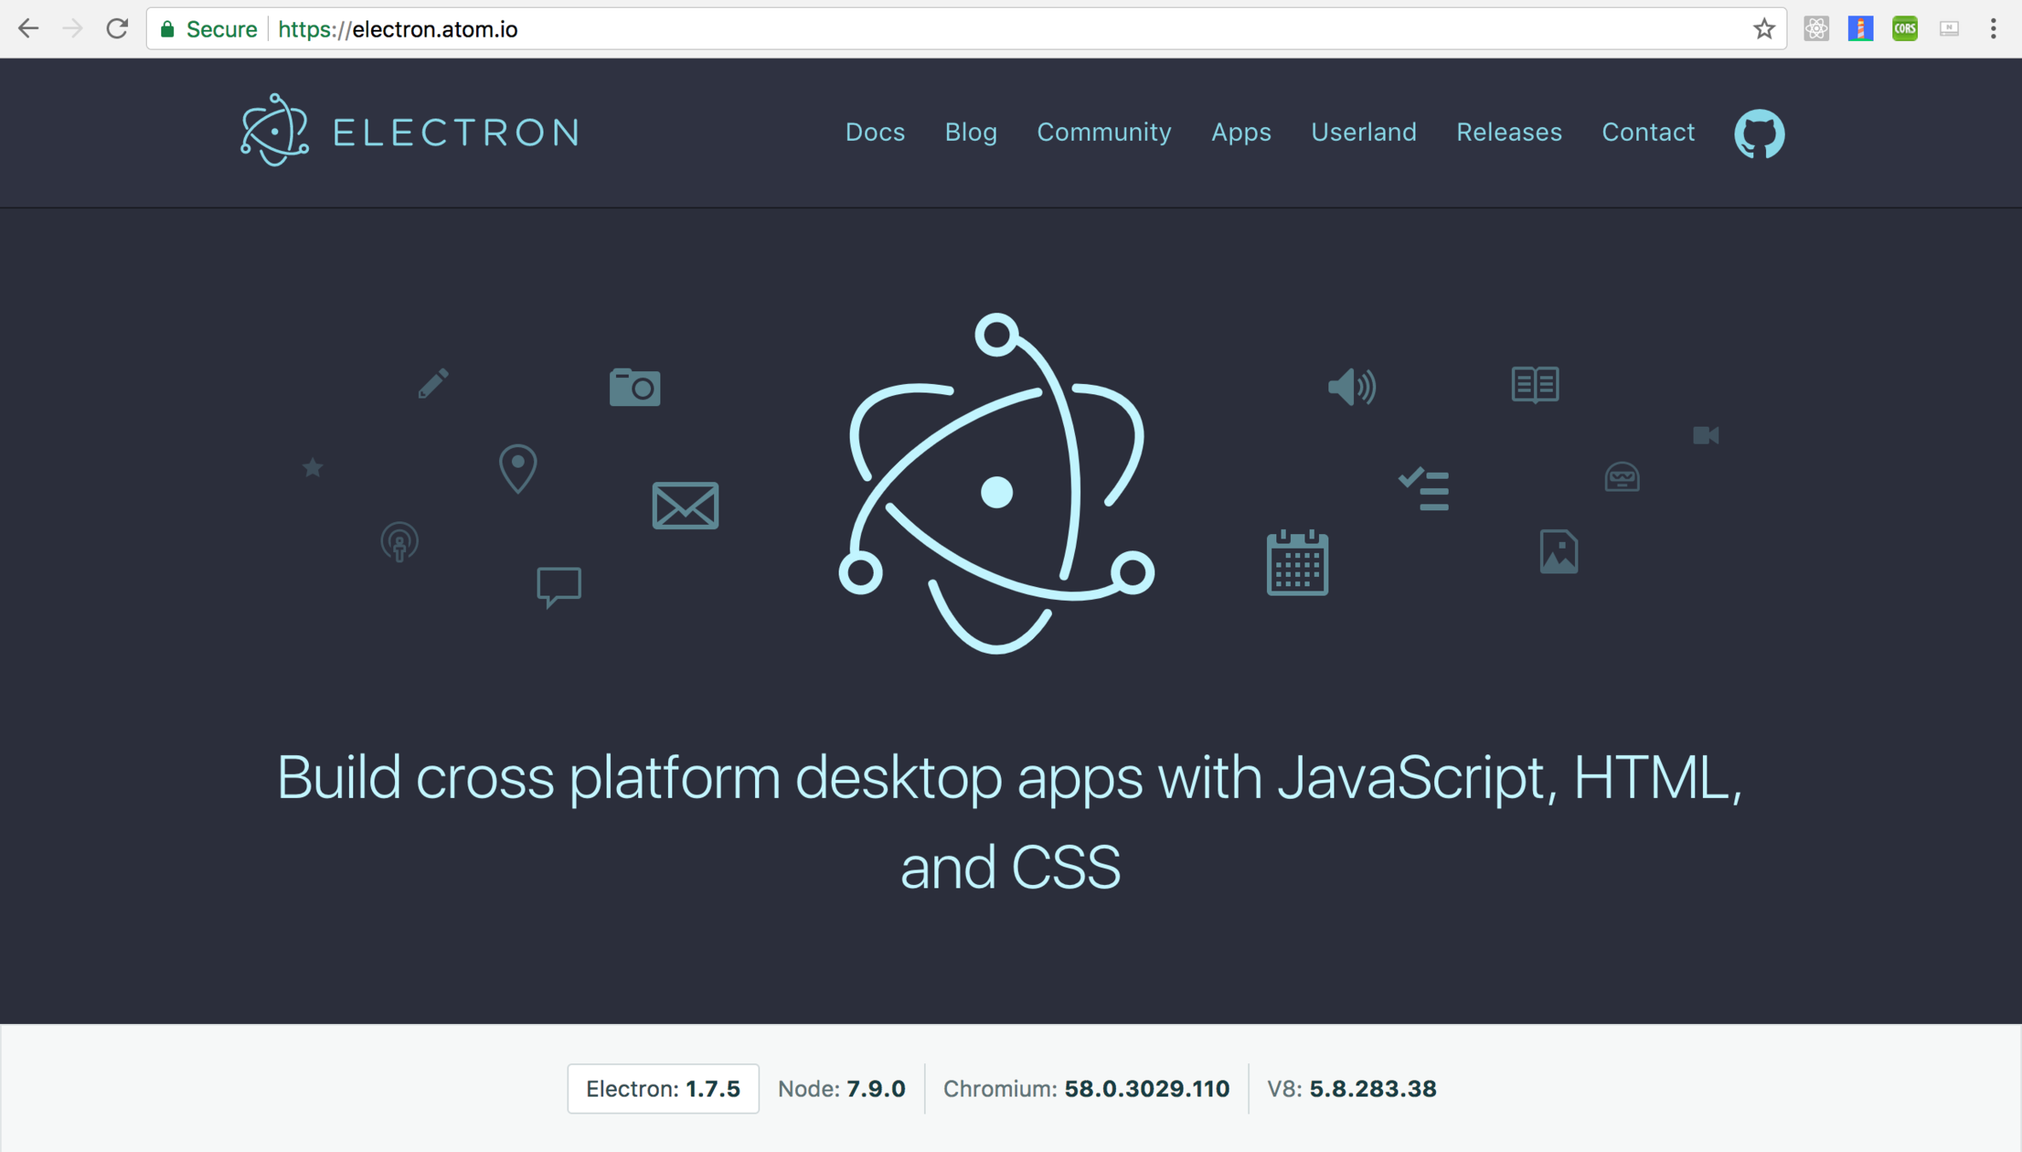Open Chrome's three-dot options menu
This screenshot has height=1152, width=2022.
(1993, 28)
